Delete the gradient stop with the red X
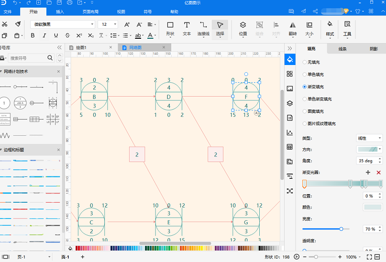 [x=379, y=173]
